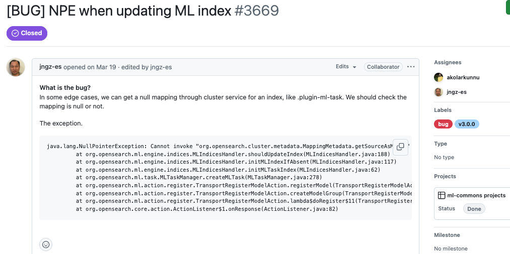Click akolarkunnu assignee avatar
The width and height of the screenshot is (510, 254).
(439, 77)
